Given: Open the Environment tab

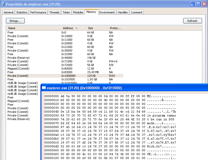Looking at the screenshot, I should 107,12.
